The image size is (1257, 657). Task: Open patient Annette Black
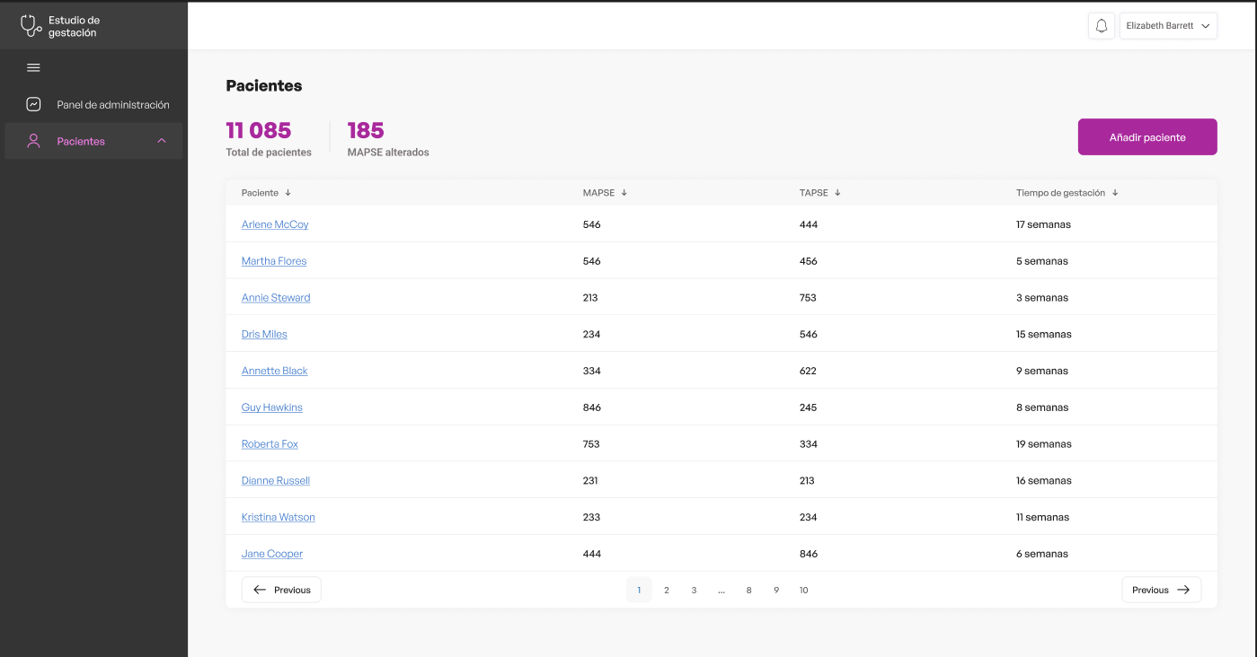275,371
